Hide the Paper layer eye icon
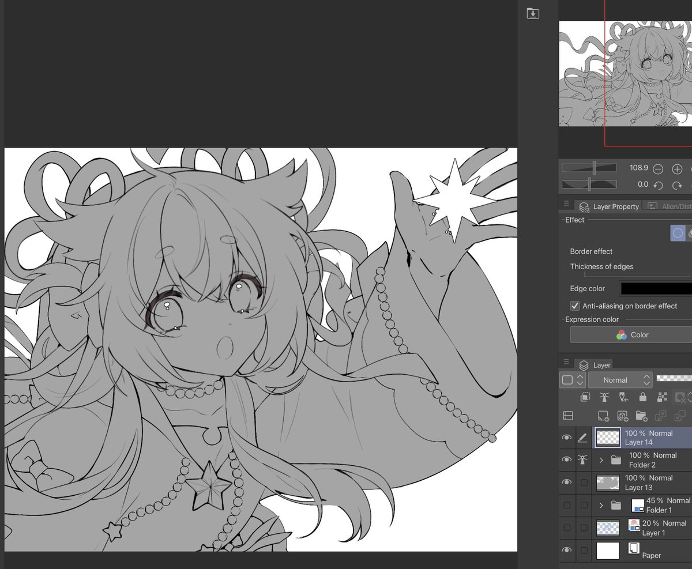This screenshot has height=569, width=692. click(x=567, y=550)
